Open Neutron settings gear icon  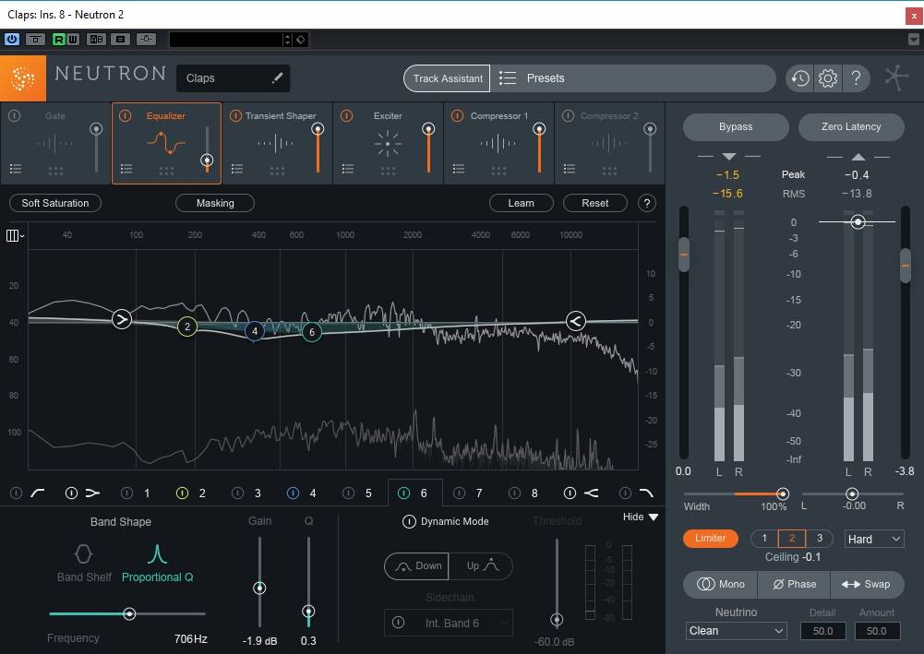click(828, 78)
